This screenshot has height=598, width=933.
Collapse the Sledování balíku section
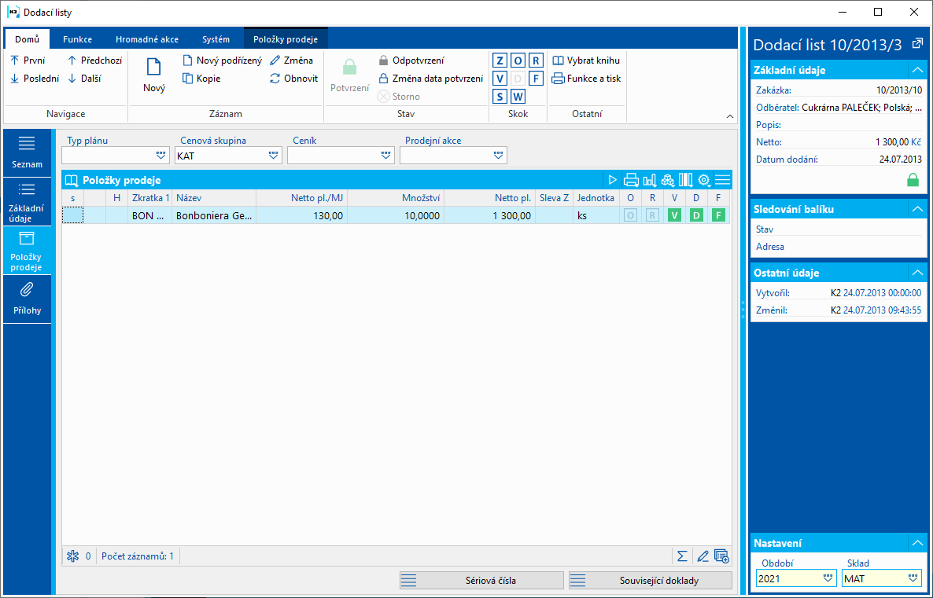point(917,209)
